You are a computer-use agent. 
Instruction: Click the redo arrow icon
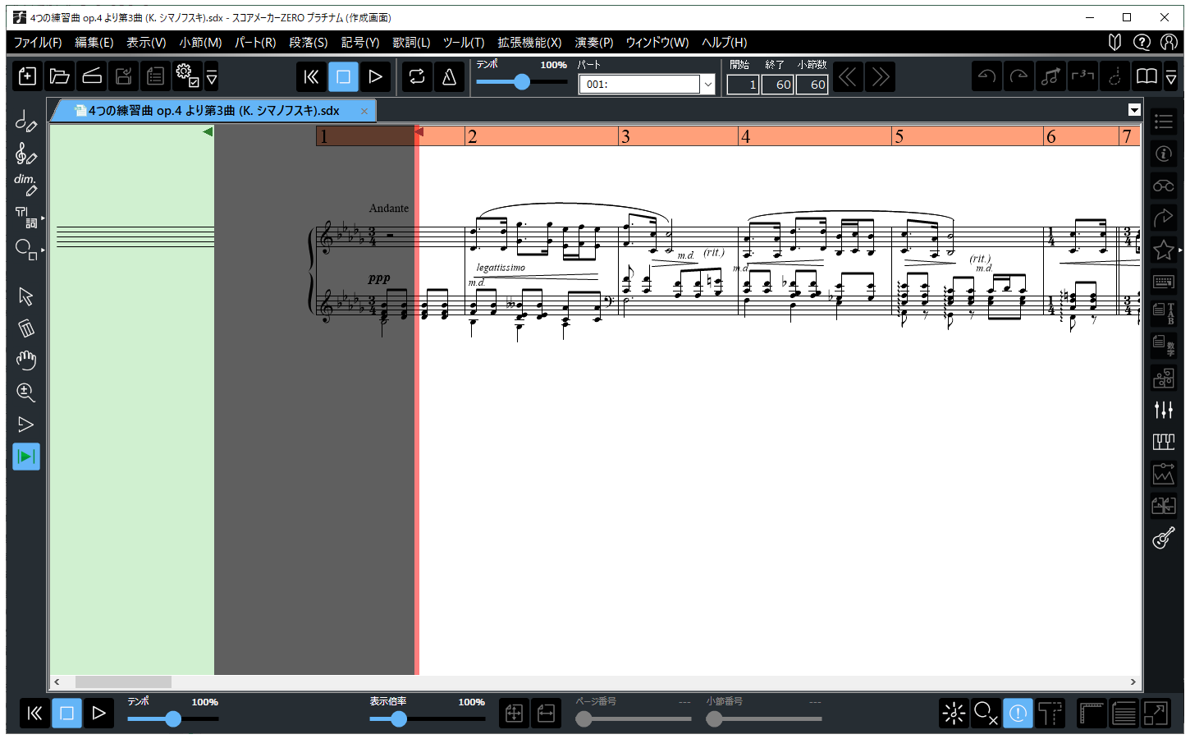[1019, 76]
